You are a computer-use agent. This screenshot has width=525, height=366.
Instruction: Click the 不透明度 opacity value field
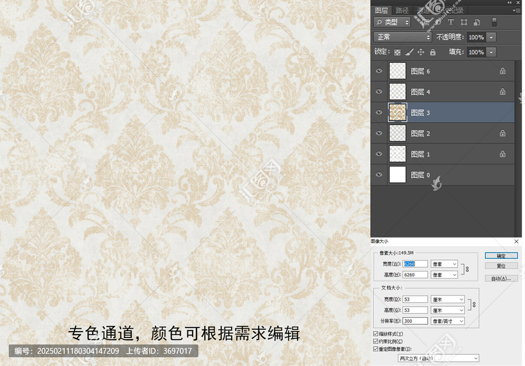(x=477, y=37)
